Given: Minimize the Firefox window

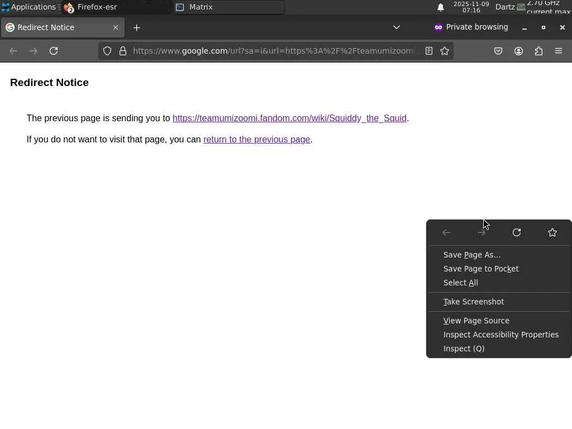Looking at the screenshot, I should point(524,28).
